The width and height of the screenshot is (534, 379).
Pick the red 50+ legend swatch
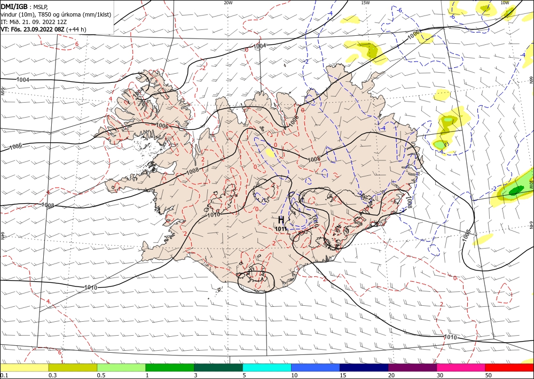pos(509,368)
